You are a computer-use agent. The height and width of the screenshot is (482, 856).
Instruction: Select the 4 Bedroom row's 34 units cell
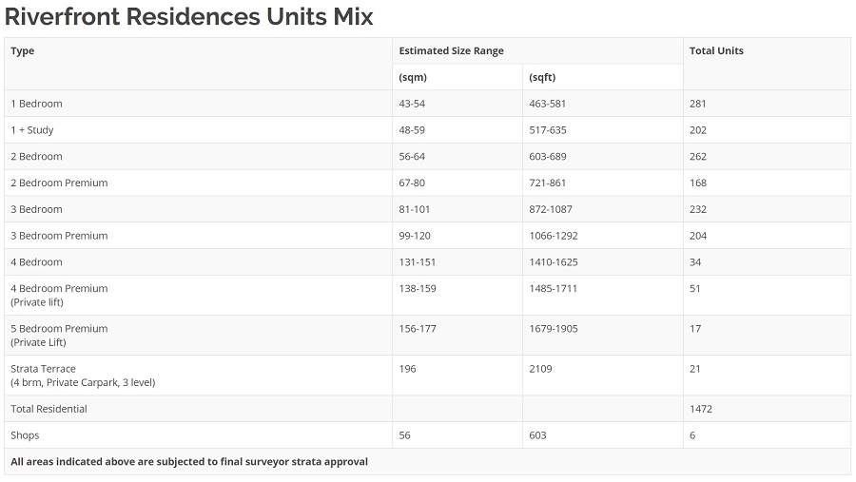695,262
